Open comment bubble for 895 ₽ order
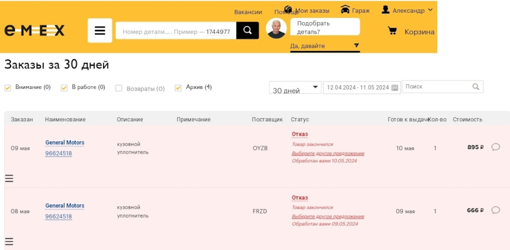510x250 pixels. point(496,147)
